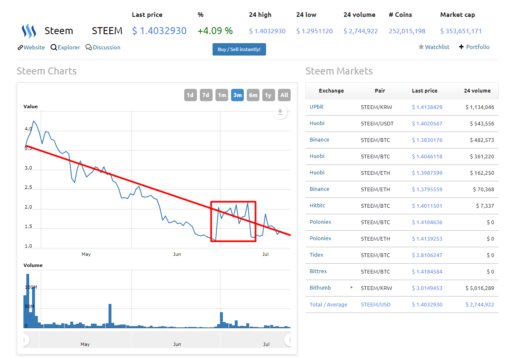Open the Discussion link

pyautogui.click(x=106, y=47)
